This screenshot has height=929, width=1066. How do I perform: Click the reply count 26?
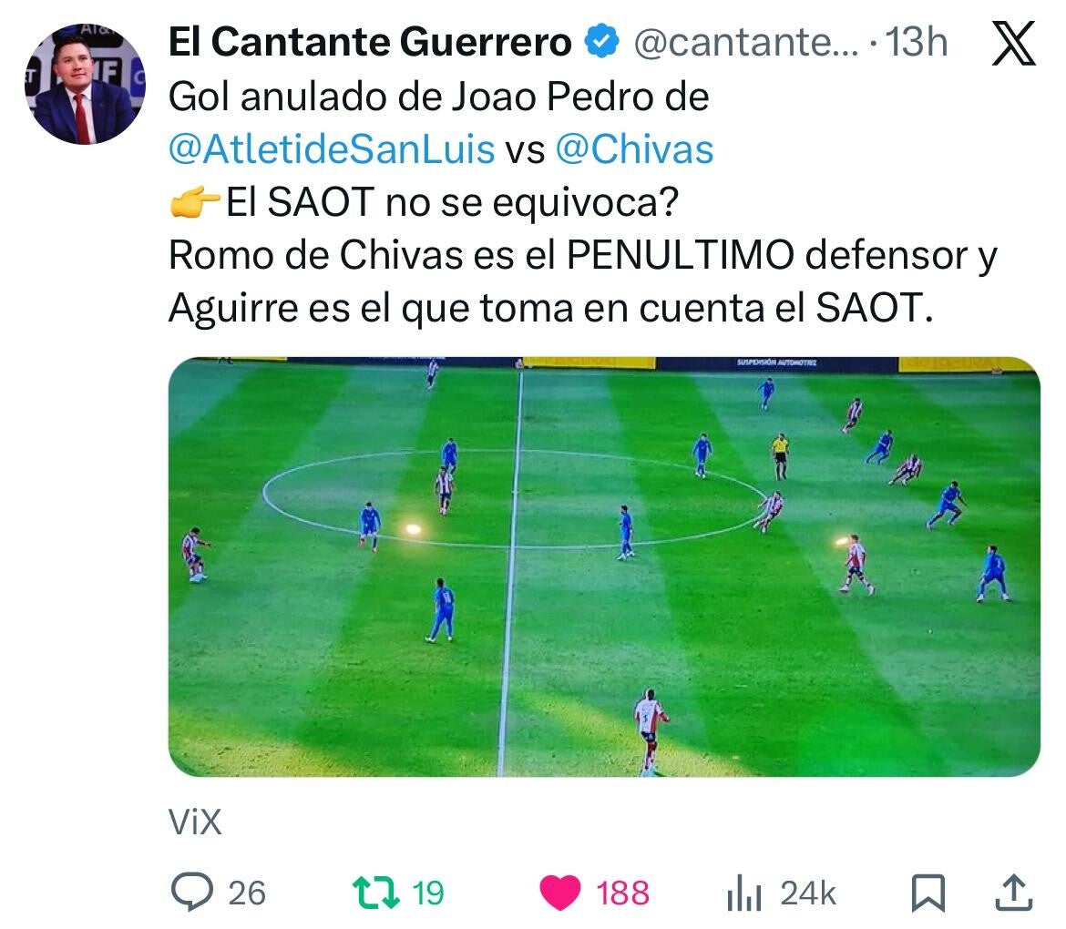pos(246,893)
